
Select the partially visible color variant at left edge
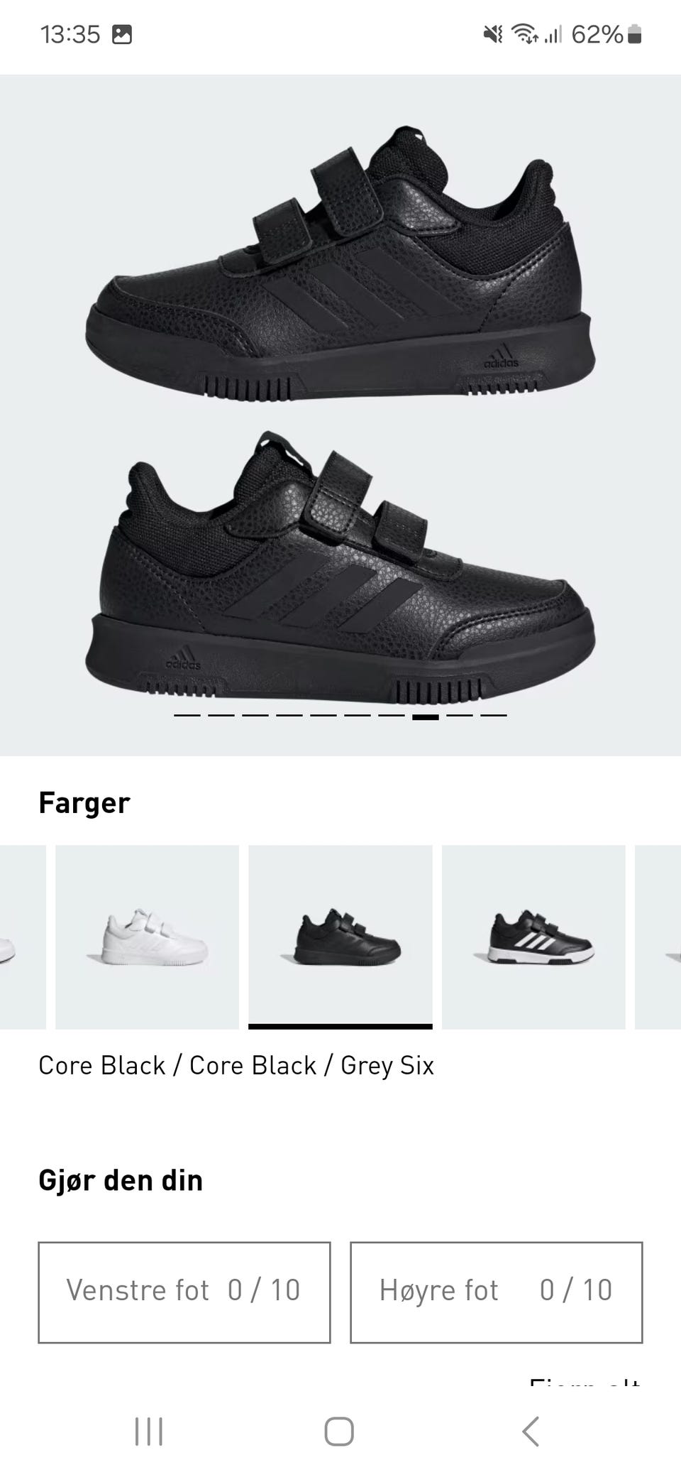point(23,937)
